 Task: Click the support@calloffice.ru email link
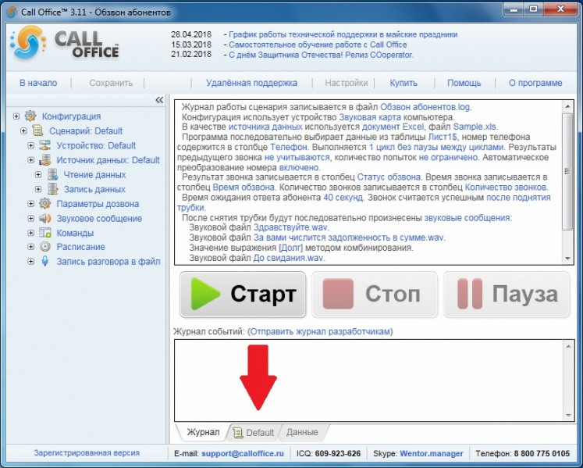pos(243,453)
